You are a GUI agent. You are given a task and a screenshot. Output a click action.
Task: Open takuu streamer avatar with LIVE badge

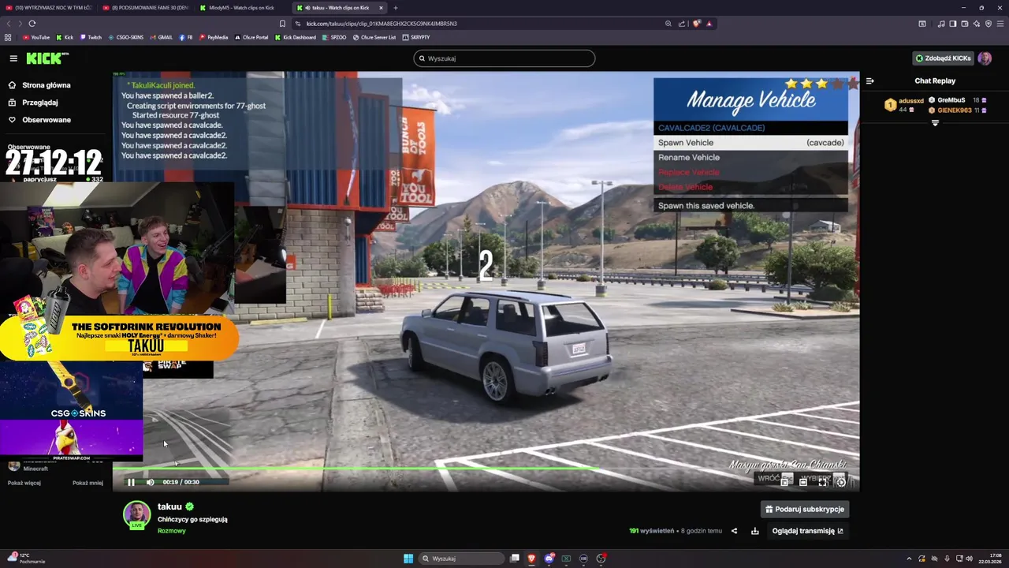(136, 514)
